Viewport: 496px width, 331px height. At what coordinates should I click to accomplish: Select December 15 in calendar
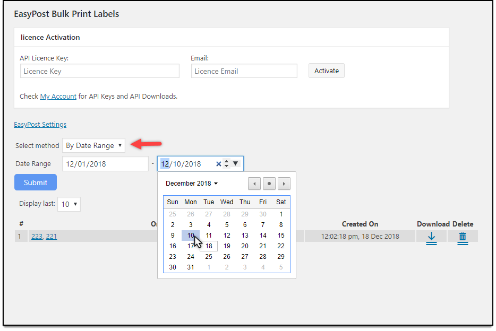281,236
